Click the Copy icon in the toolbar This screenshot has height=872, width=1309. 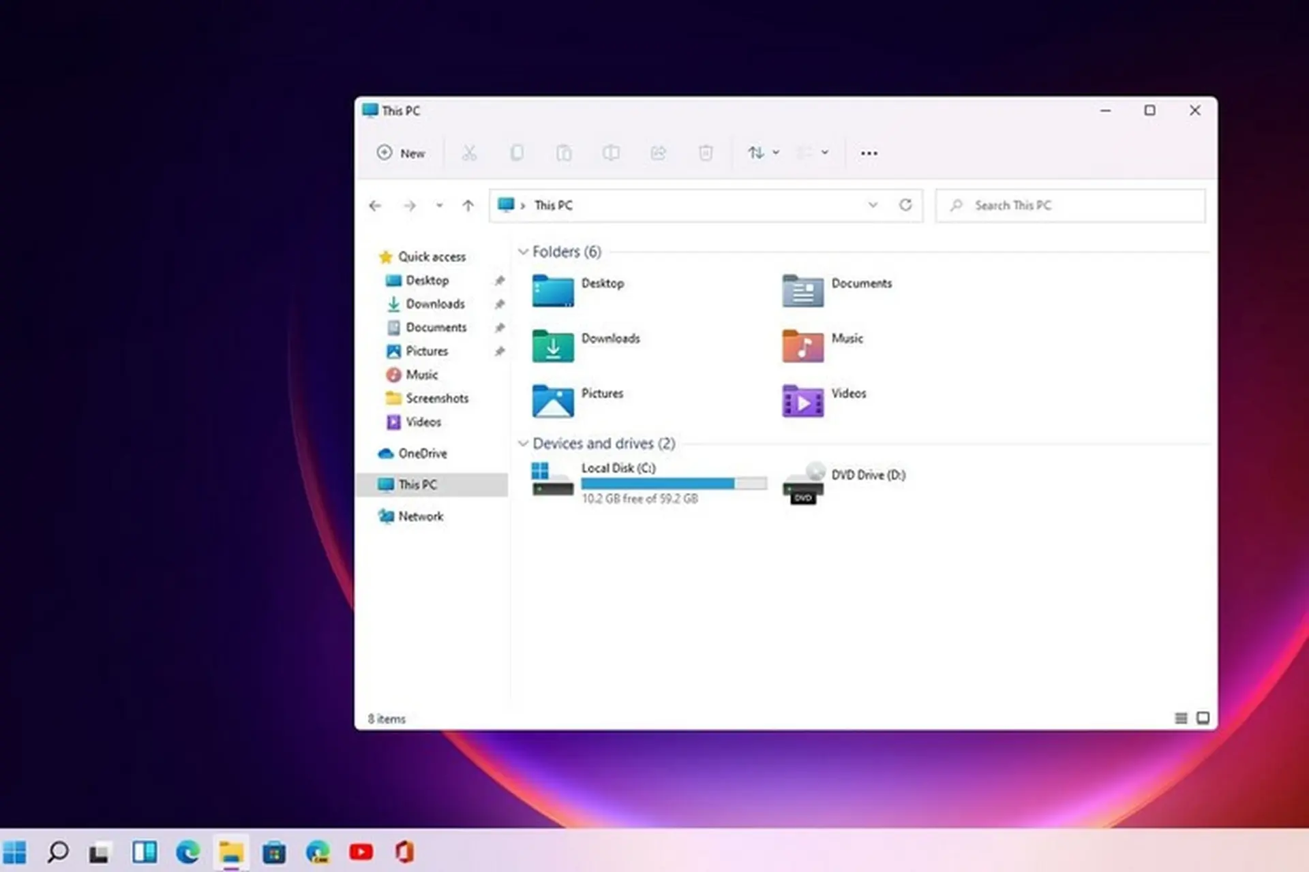coord(517,153)
